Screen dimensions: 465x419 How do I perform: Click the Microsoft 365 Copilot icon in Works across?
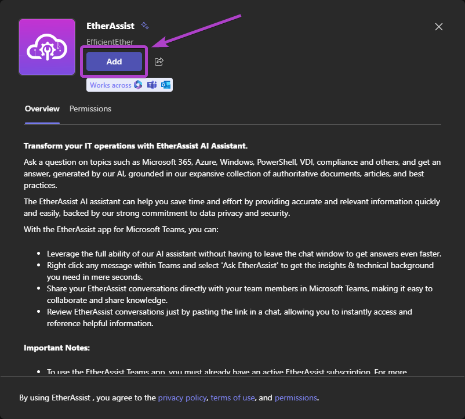tap(138, 85)
